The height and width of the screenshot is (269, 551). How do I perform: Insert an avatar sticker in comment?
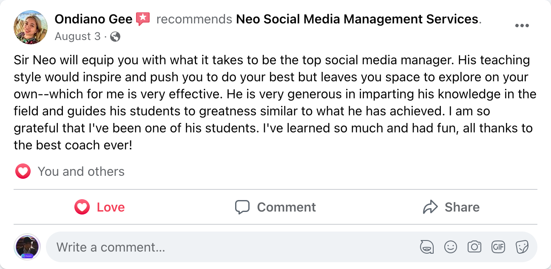pyautogui.click(x=426, y=246)
